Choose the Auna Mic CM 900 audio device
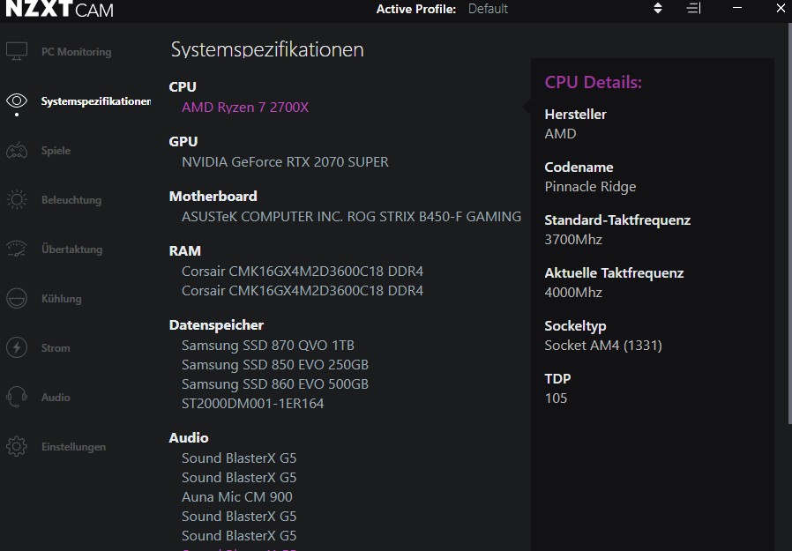792x551 pixels. 237,497
